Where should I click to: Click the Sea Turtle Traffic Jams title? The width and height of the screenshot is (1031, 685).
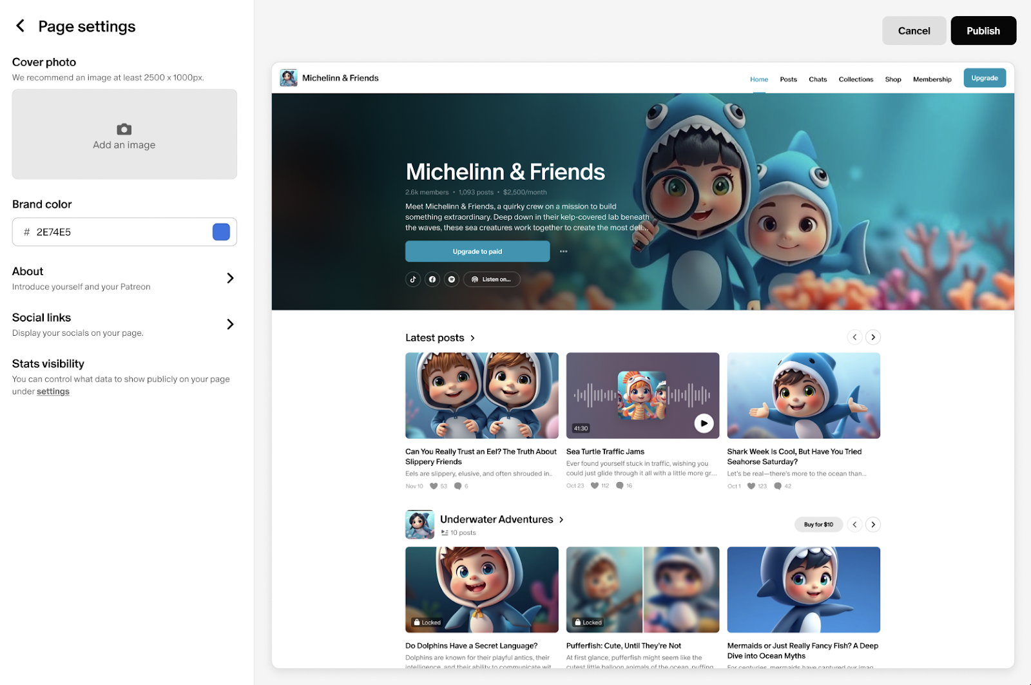pyautogui.click(x=605, y=452)
